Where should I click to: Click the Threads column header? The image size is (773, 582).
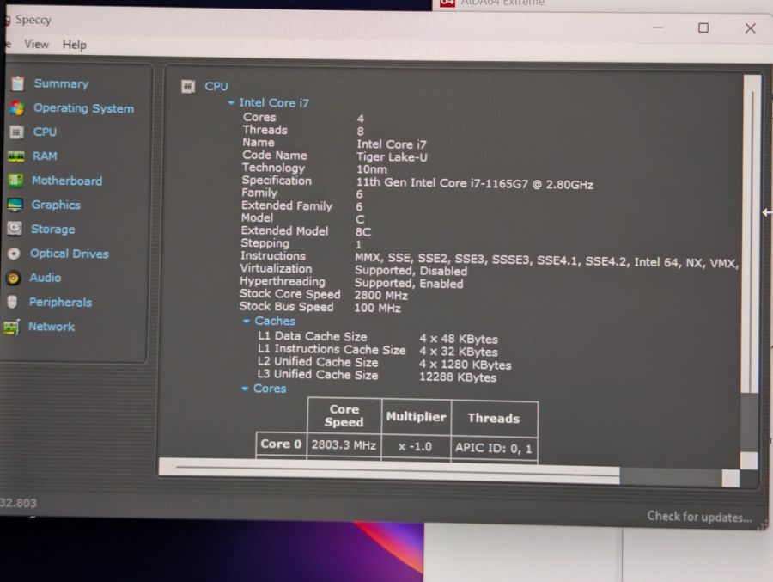coord(494,419)
